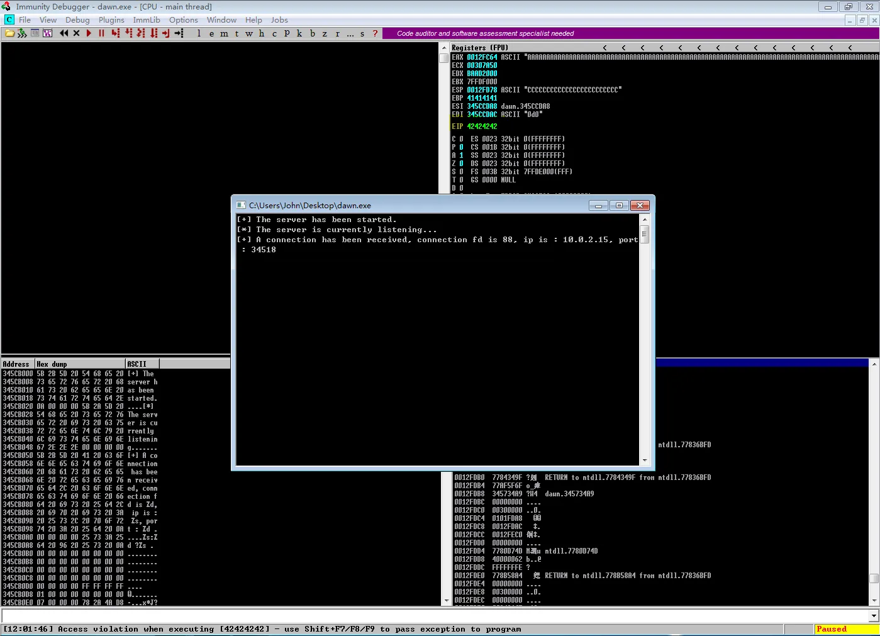Open the File menu

(25, 20)
